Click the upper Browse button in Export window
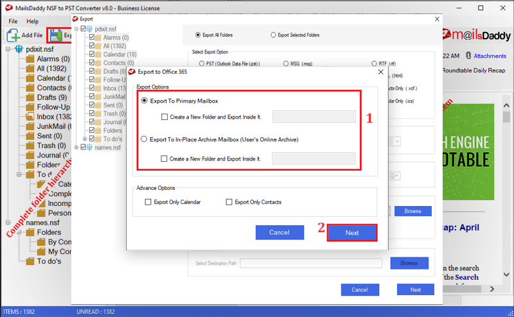Viewport: 514px width, 317px height. tap(412, 211)
